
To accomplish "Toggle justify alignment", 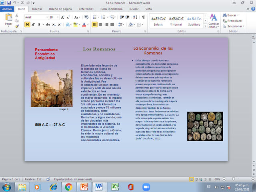I will 112,24.
